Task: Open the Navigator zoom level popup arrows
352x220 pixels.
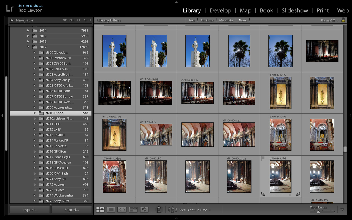Action: [90, 20]
